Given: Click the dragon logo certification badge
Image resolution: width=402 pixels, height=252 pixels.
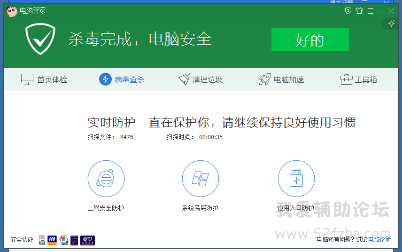Looking at the screenshot, I should click(x=88, y=240).
